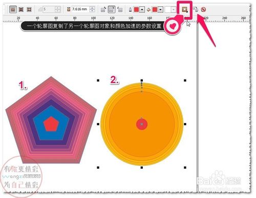Viewport: 256px width, 198px height.
Task: Open the end fill color dropdown arrow
Action: (x=174, y=10)
